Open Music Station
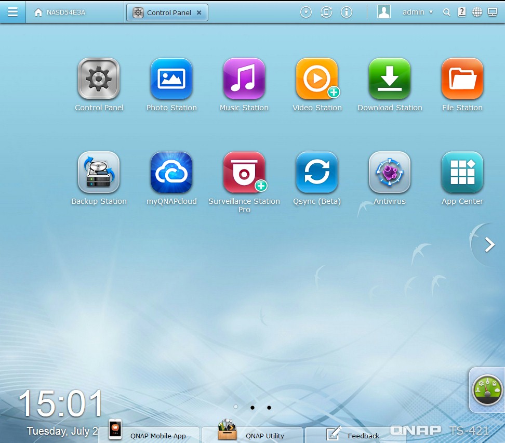The image size is (505, 443). coord(244,79)
